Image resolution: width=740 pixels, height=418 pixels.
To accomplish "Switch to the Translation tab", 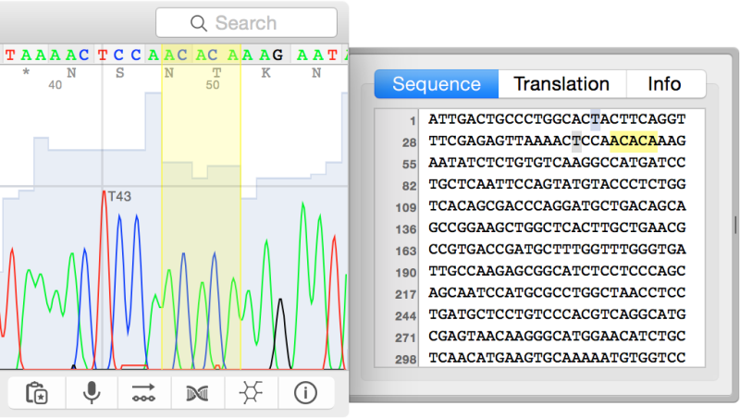I will tap(561, 84).
